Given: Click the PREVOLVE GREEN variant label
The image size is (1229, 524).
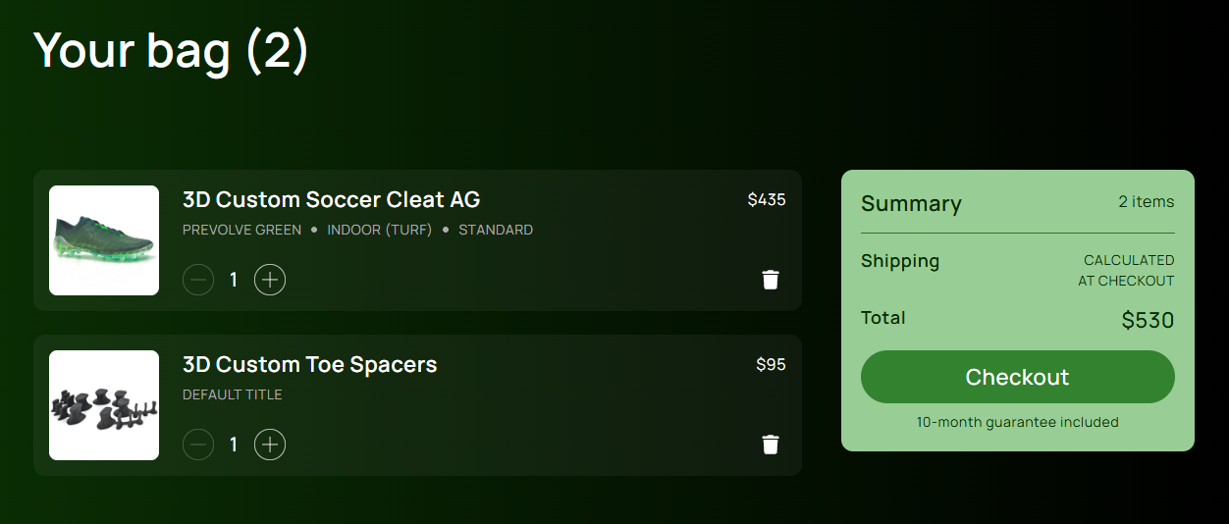Looking at the screenshot, I should click(x=241, y=230).
